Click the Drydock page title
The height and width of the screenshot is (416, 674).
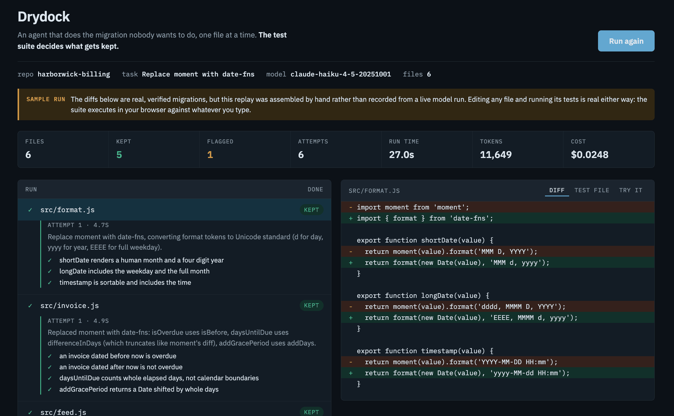(44, 17)
